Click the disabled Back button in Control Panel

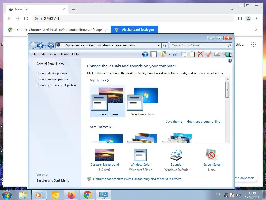point(33,45)
